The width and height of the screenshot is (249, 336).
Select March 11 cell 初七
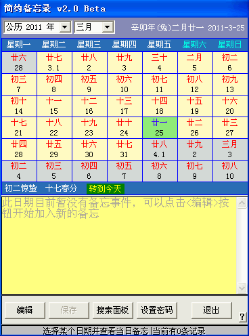160,84
